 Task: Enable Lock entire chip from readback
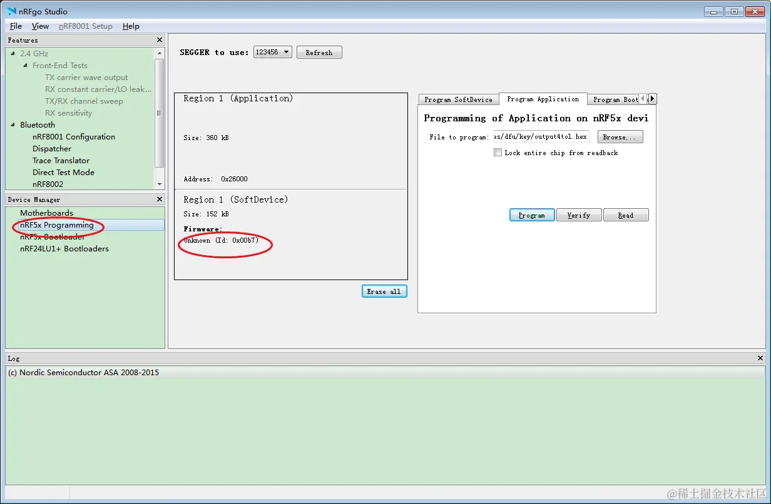click(498, 153)
